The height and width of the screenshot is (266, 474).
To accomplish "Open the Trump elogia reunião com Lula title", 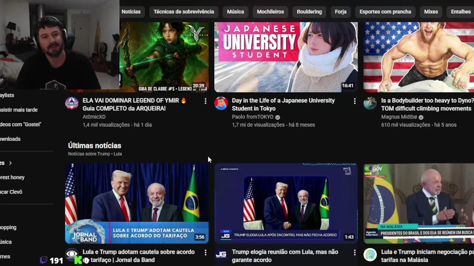I will (x=285, y=256).
